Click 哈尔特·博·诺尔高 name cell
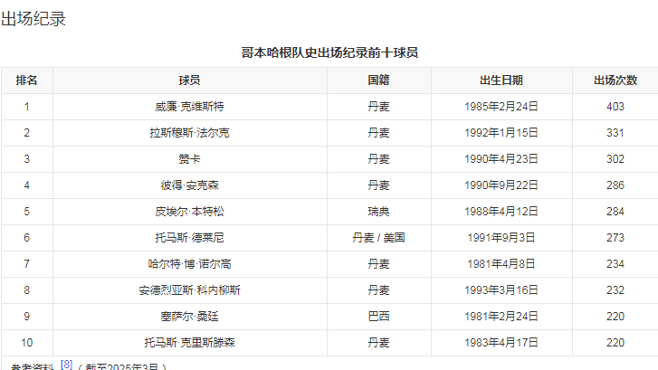The width and height of the screenshot is (658, 370). (189, 264)
